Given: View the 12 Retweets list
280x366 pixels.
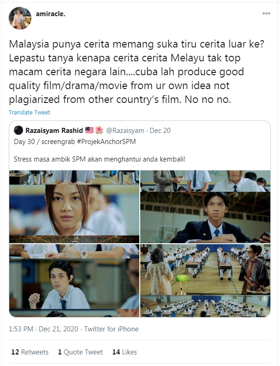Looking at the screenshot, I should (x=30, y=352).
